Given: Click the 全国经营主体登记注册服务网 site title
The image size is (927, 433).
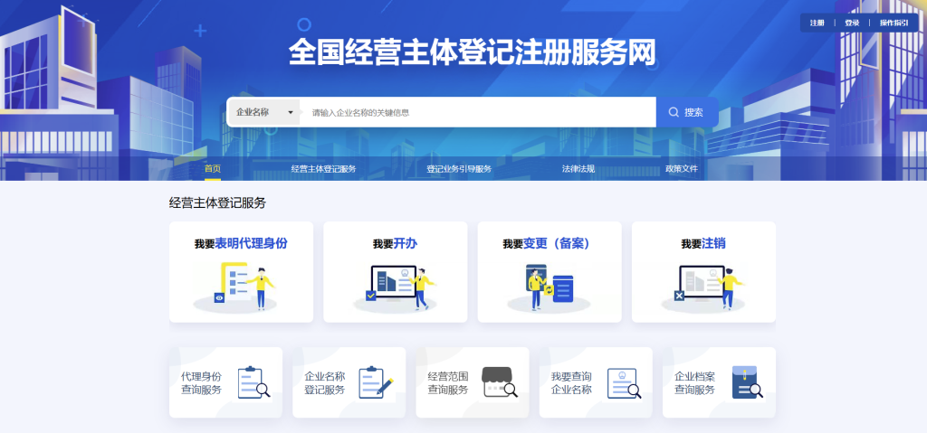Looking at the screenshot, I should click(473, 52).
